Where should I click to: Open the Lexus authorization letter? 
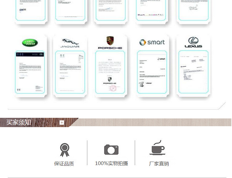193,72
